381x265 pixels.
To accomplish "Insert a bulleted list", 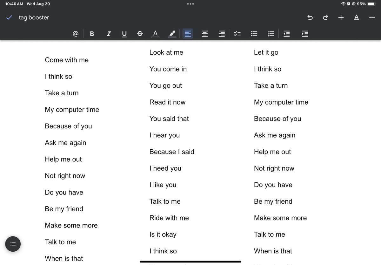I will [x=254, y=34].
